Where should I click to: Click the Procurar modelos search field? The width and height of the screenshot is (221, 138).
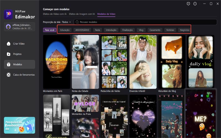[146, 22]
